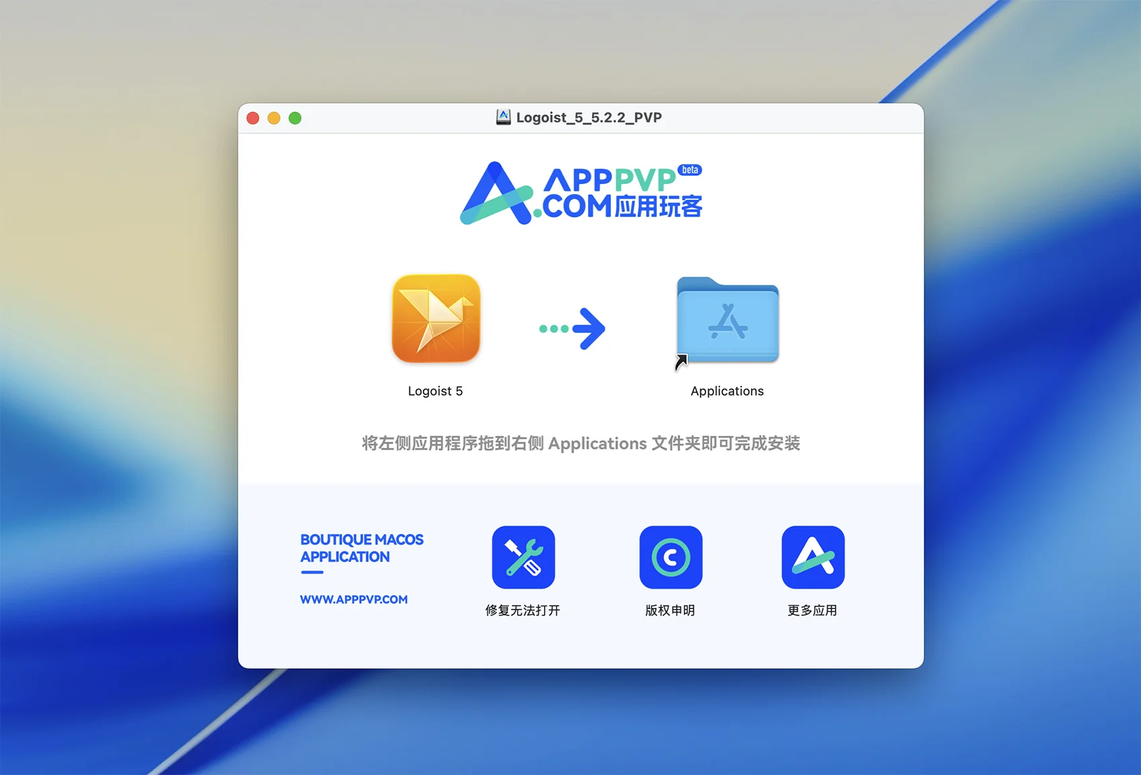Select the "Logoist 5" file name label

click(435, 391)
